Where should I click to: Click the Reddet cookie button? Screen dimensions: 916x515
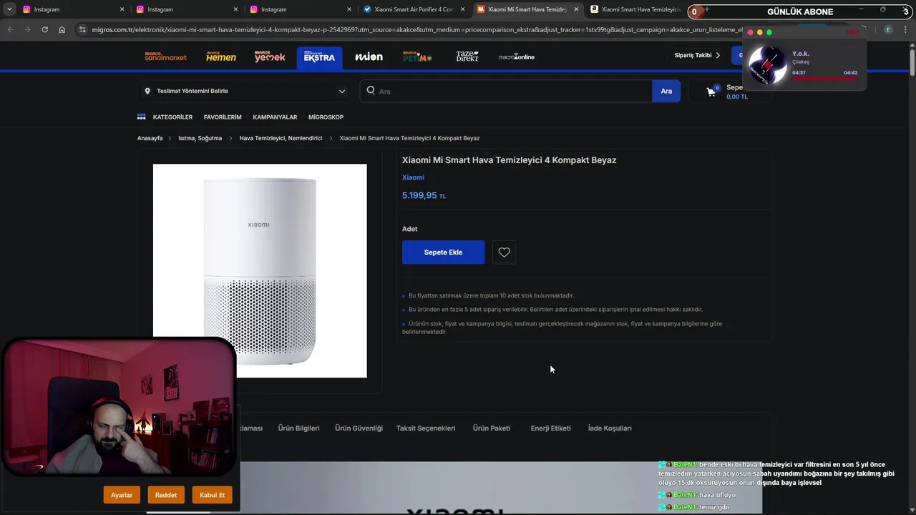166,495
